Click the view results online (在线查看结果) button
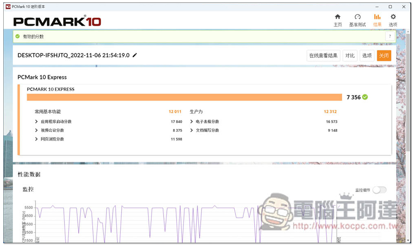Viewport: 414px width, 246px height. point(323,56)
